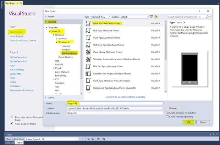220x145 pixels.
Task: Open Output window position dropdown arrow
Action: (x=211, y=135)
